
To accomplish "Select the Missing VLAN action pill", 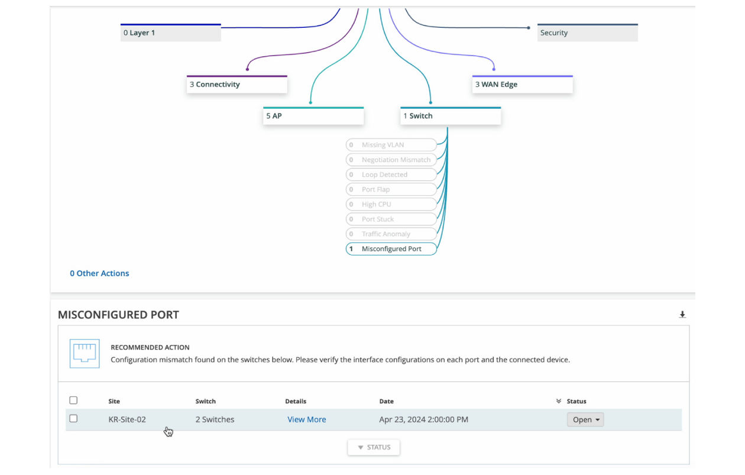I will click(x=391, y=145).
